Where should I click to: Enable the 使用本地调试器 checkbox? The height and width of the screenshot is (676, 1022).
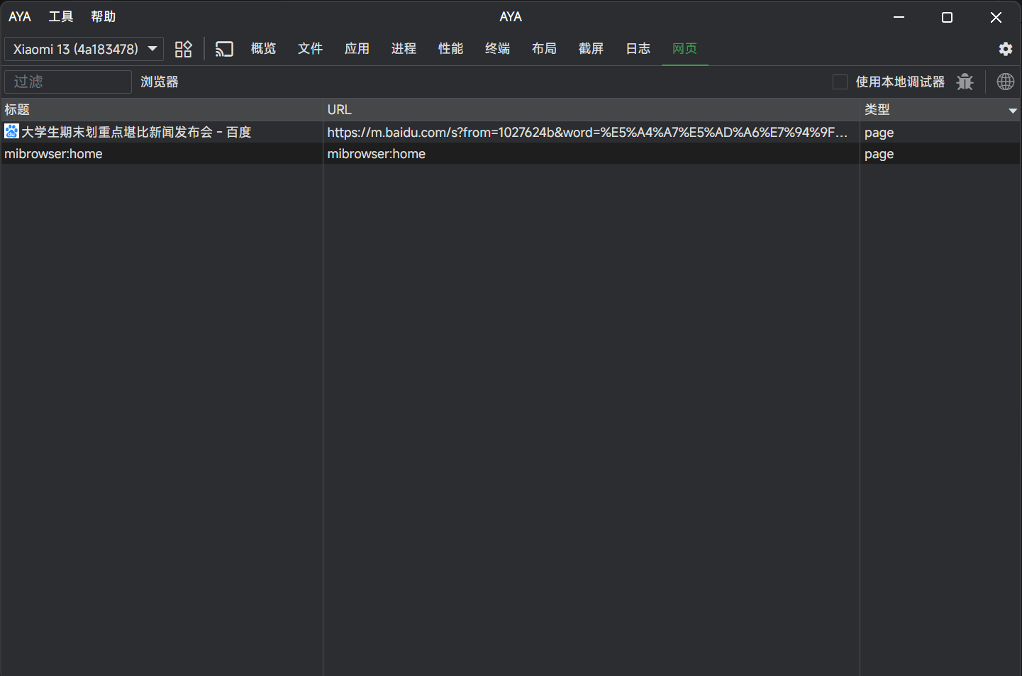click(x=840, y=82)
